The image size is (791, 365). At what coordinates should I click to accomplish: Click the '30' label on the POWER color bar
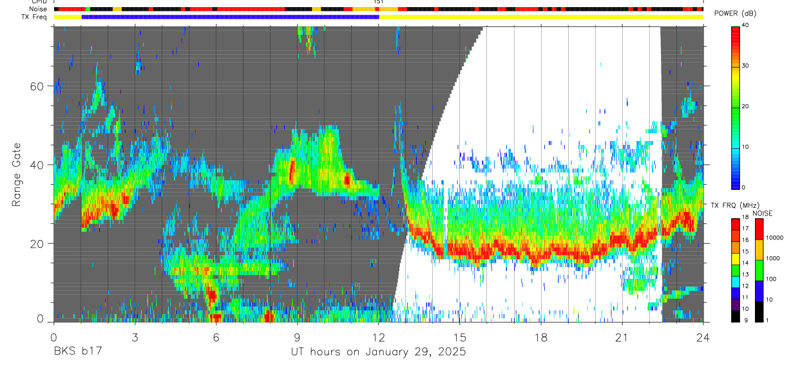click(745, 66)
